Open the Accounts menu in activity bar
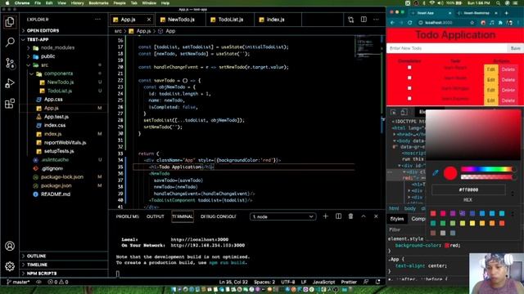The width and height of the screenshot is (524, 294). click(x=10, y=246)
